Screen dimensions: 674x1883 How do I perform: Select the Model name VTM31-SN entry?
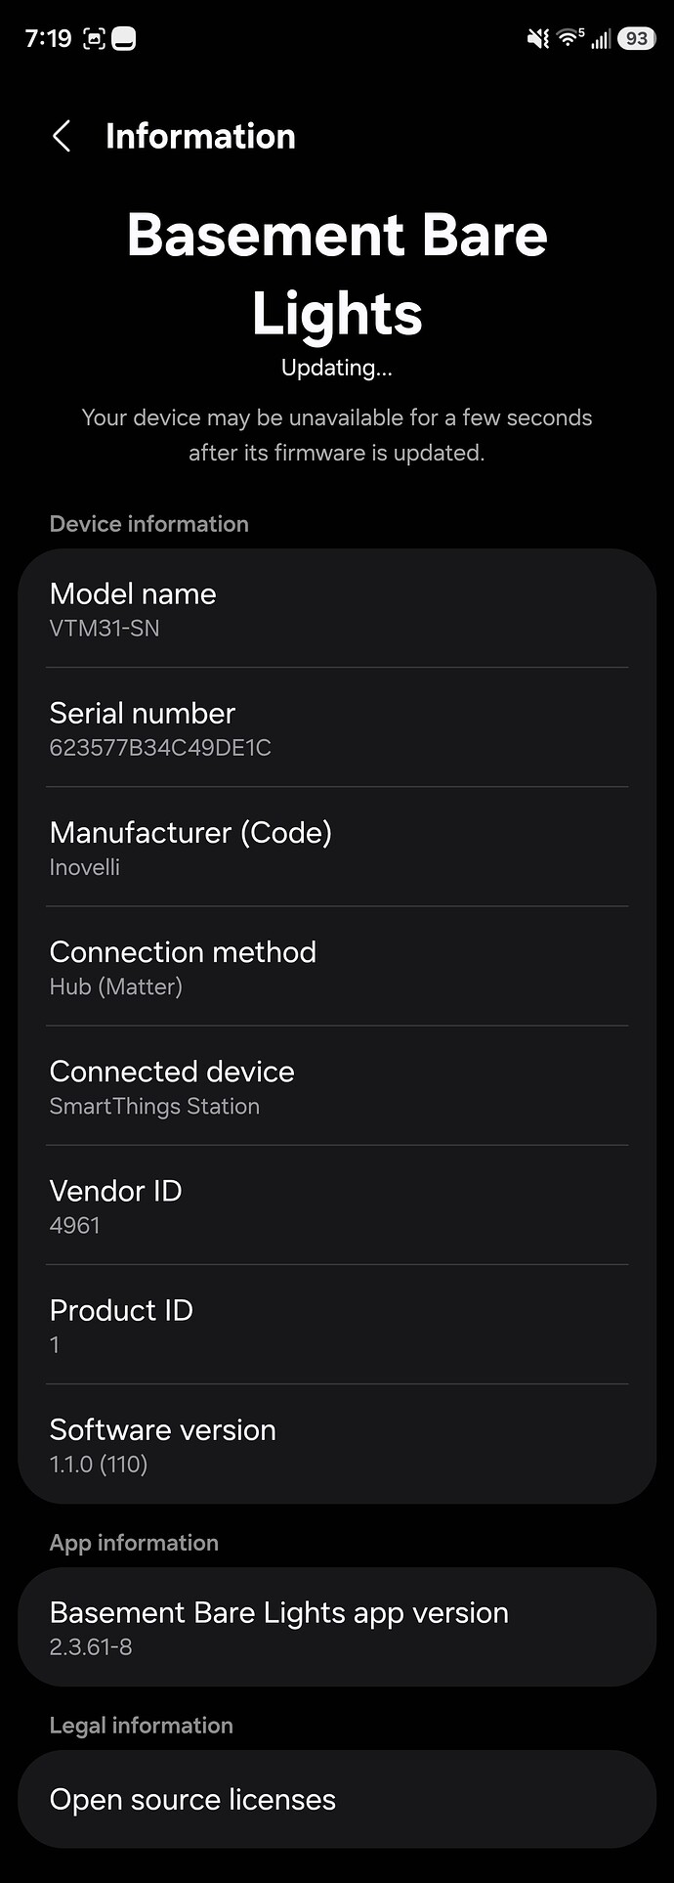pyautogui.click(x=337, y=608)
